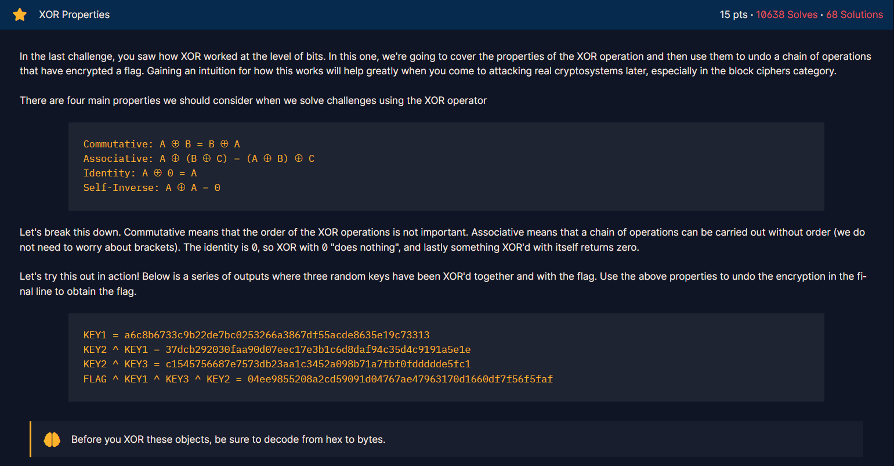Click the KEY1 hex value line
This screenshot has height=466, width=894.
(x=255, y=335)
